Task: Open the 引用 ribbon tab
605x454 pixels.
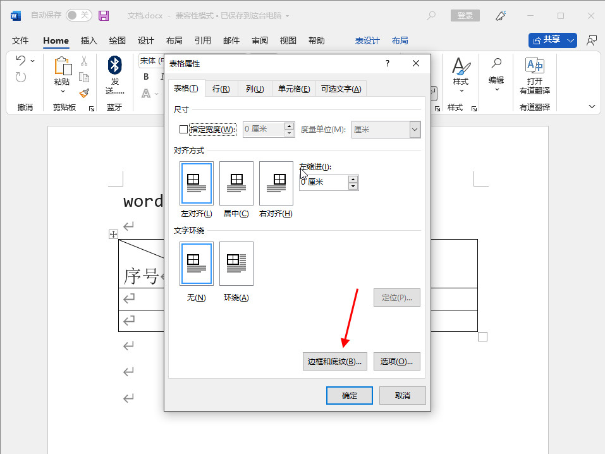Action: [x=202, y=40]
